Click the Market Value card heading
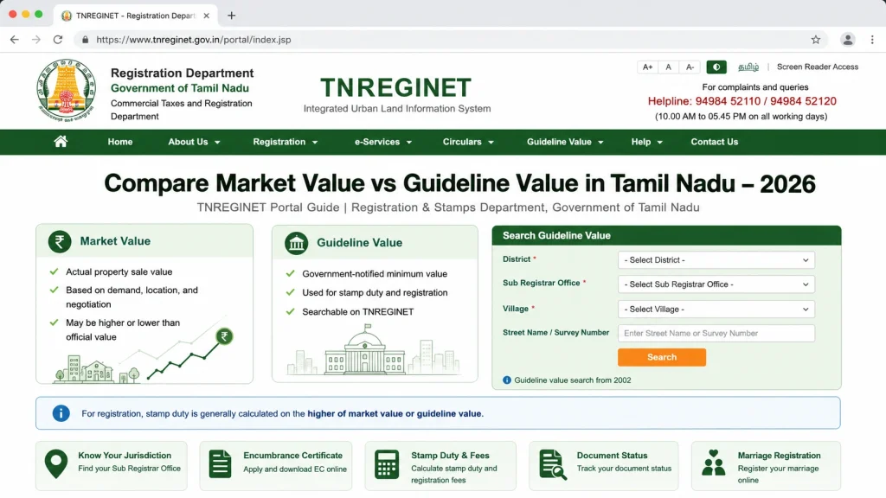Viewport: 886px width, 498px height. (115, 241)
